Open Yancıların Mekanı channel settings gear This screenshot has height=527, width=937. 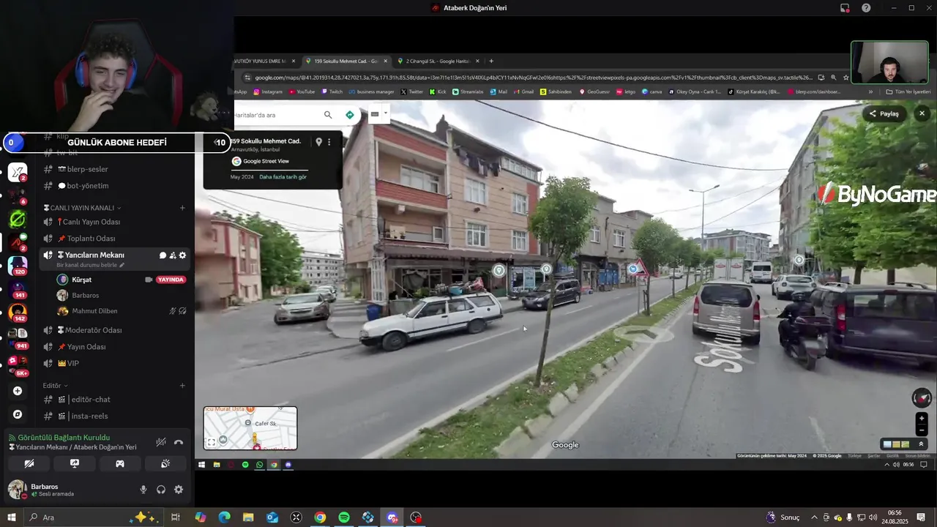pos(182,255)
